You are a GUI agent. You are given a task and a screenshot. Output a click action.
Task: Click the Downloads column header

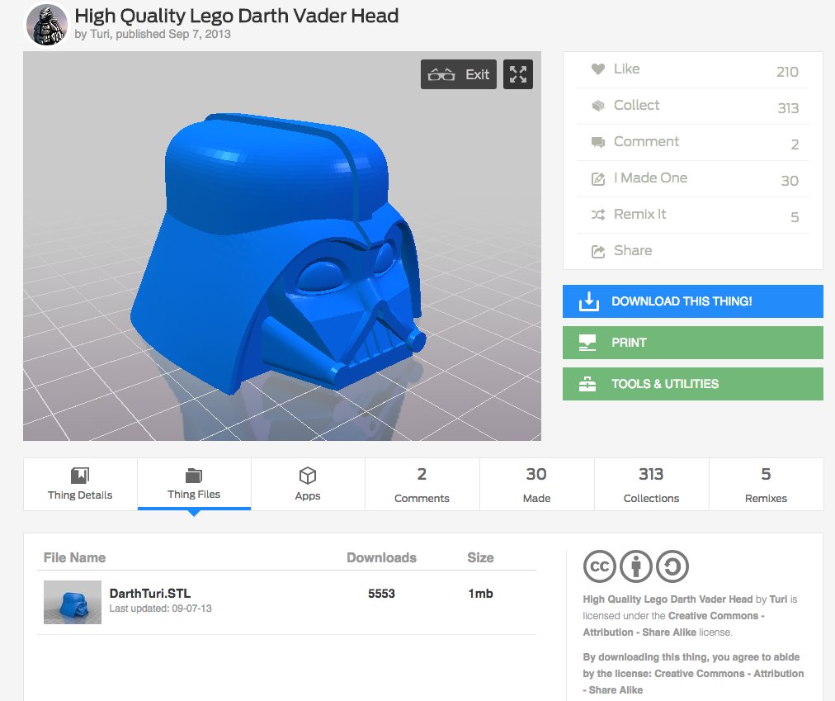click(x=382, y=557)
